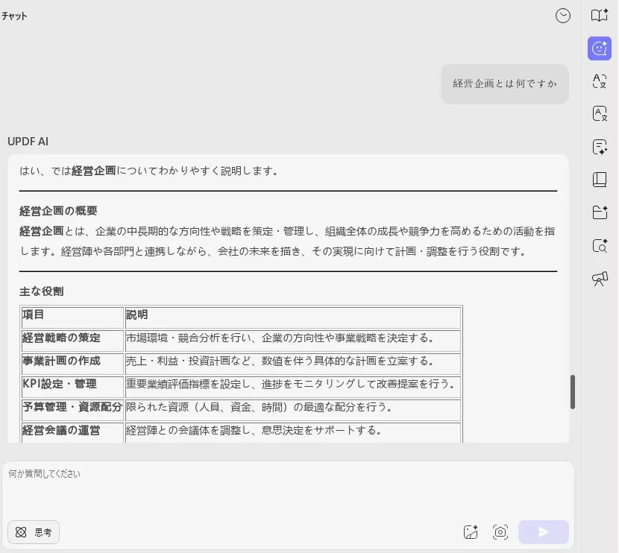This screenshot has height=553, width=619.
Task: Open the AI reader book icon
Action: [x=600, y=16]
